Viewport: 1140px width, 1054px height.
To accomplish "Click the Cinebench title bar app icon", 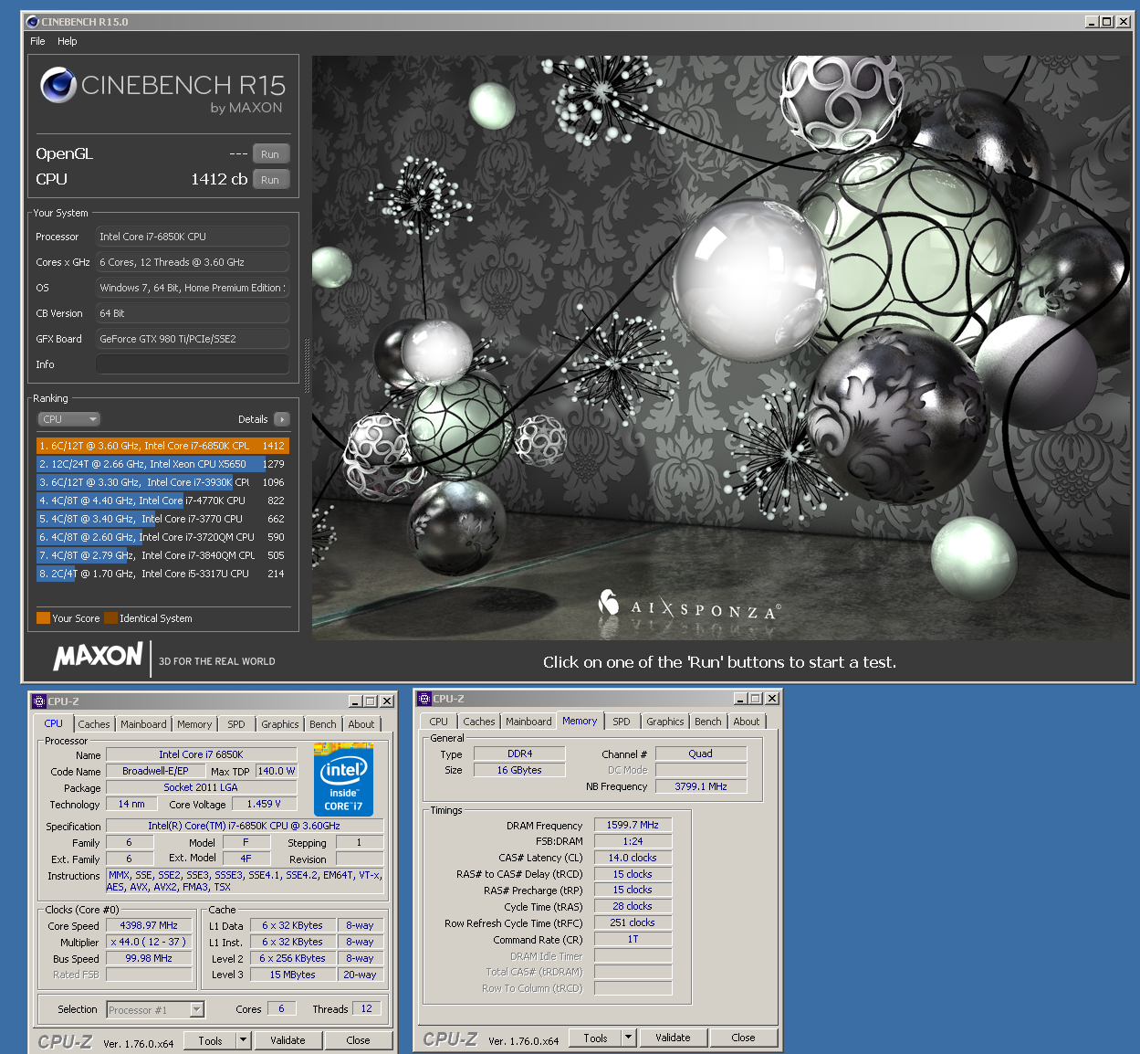I will tap(33, 22).
